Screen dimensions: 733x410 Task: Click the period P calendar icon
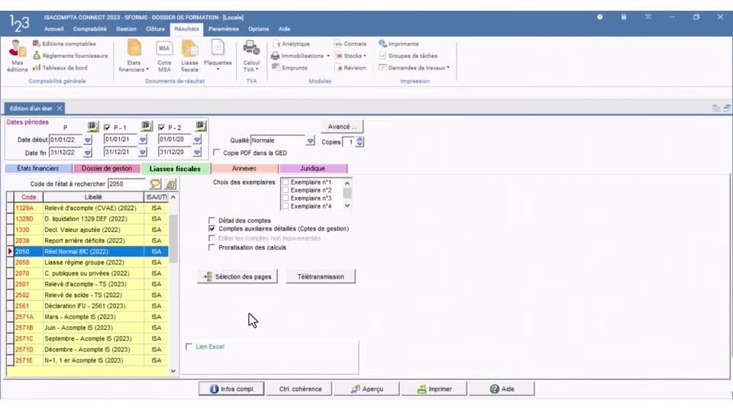pyautogui.click(x=92, y=126)
